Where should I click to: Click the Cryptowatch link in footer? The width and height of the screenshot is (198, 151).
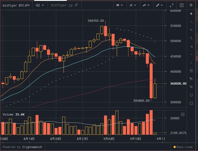(32, 147)
